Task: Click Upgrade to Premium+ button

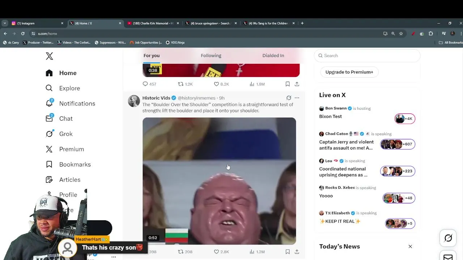Action: tap(349, 72)
